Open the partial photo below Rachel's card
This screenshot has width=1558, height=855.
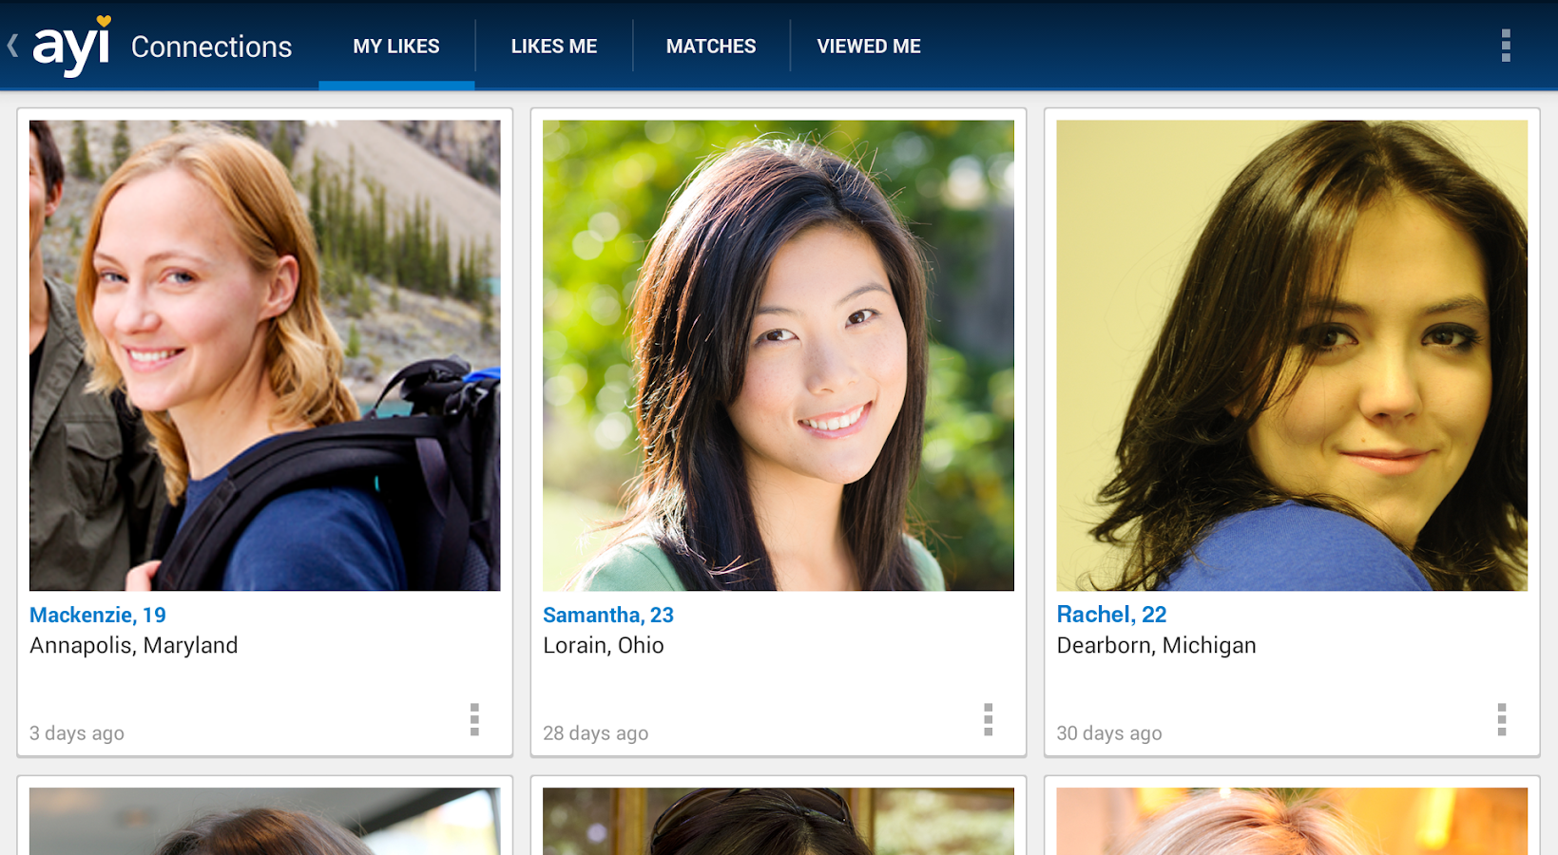(x=1292, y=822)
